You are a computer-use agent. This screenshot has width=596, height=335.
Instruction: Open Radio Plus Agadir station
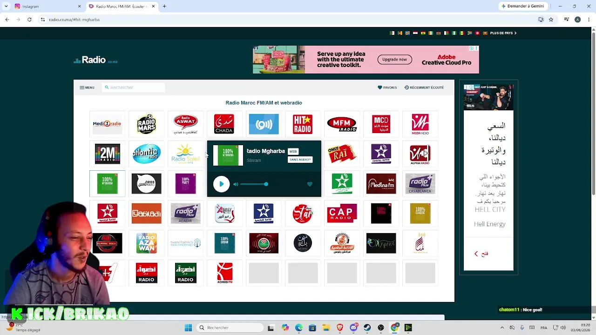coord(185,214)
